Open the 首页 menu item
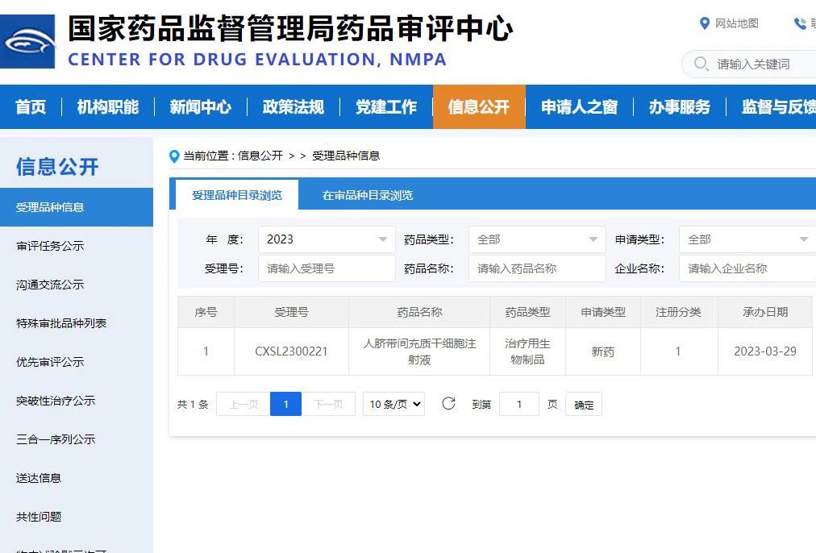The height and width of the screenshot is (553, 816). click(31, 106)
